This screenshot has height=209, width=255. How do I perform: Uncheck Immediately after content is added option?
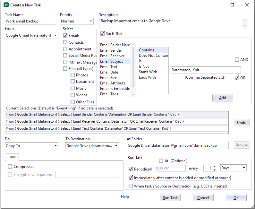[x=131, y=178]
